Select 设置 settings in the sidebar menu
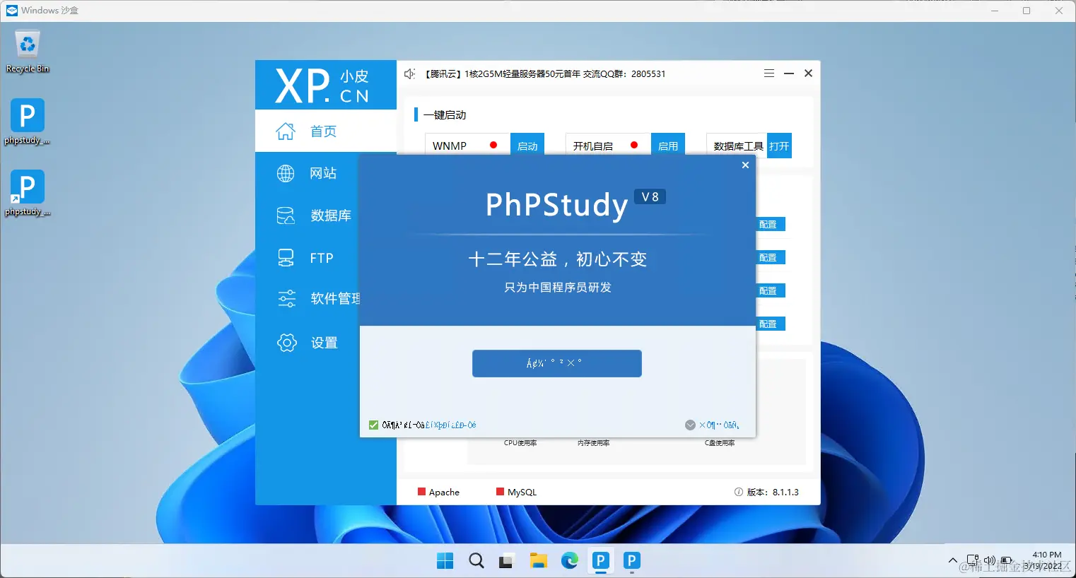This screenshot has width=1076, height=578. pos(286,342)
